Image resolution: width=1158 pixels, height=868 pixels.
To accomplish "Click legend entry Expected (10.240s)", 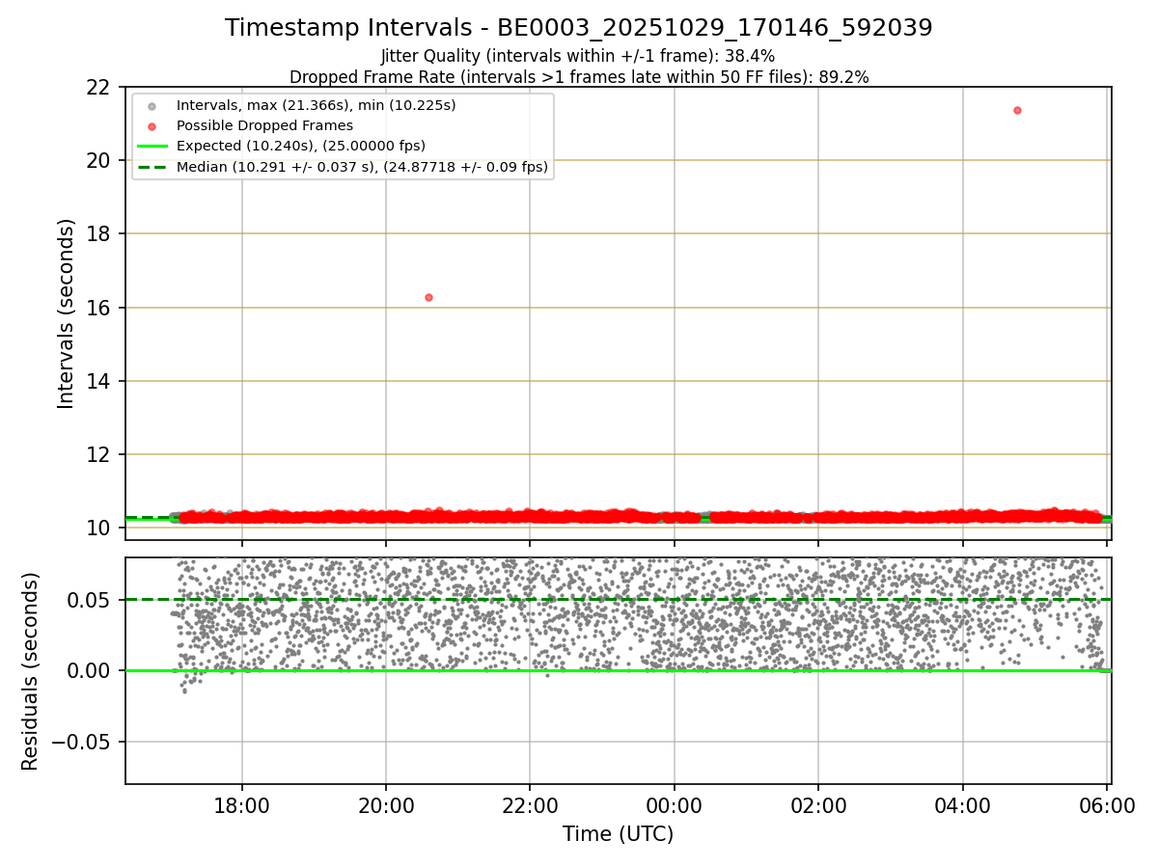I will coord(301,146).
